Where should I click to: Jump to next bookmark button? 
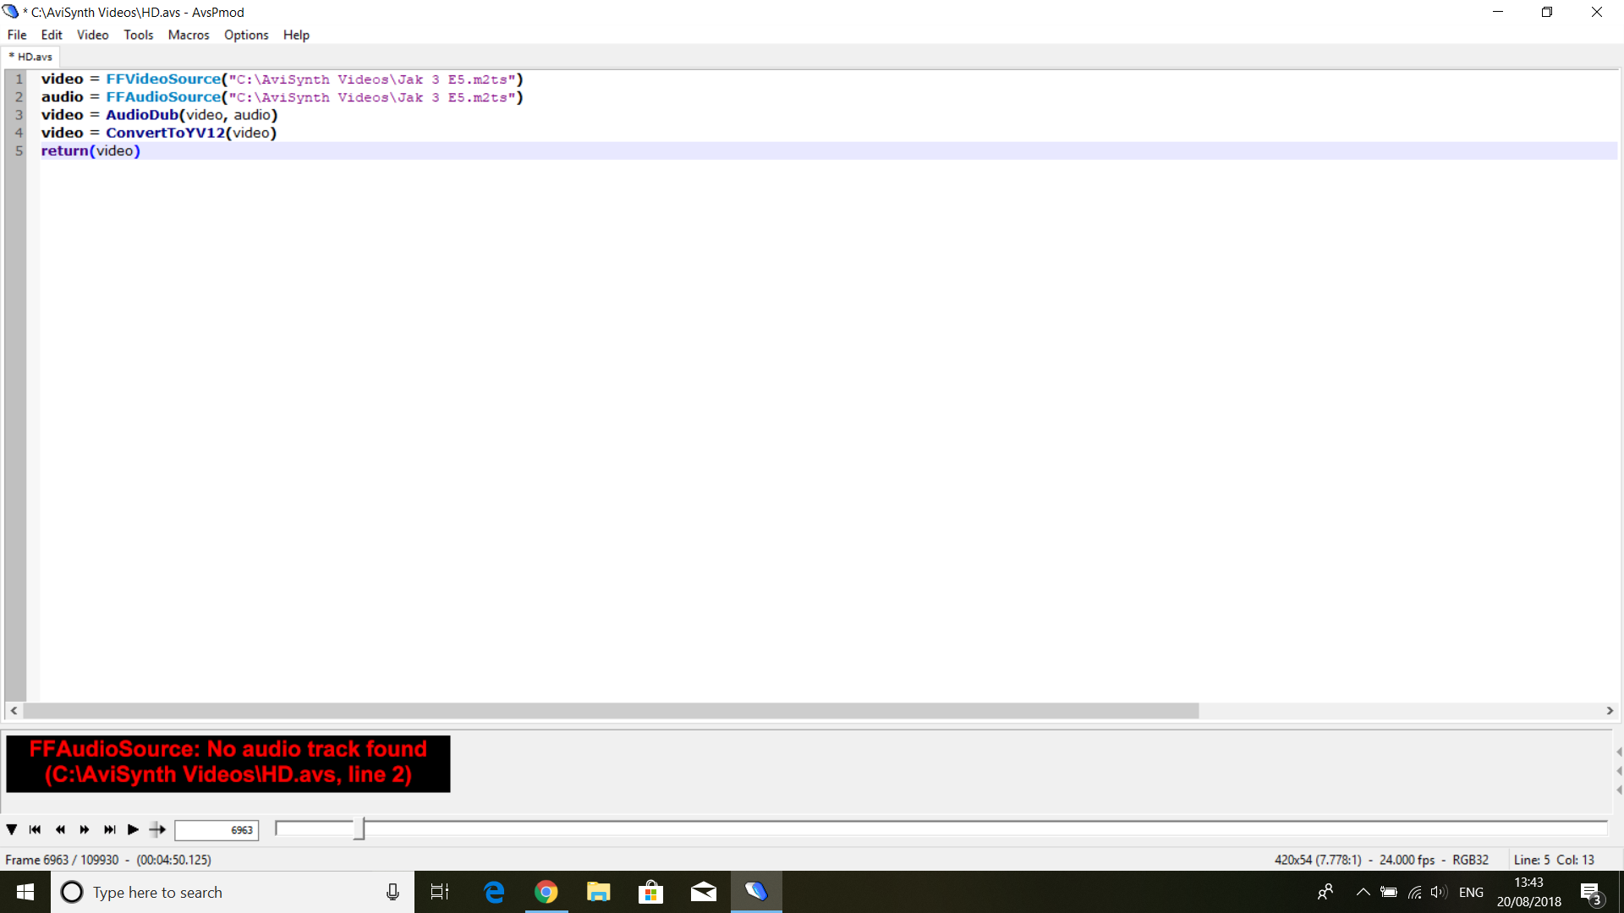[109, 829]
